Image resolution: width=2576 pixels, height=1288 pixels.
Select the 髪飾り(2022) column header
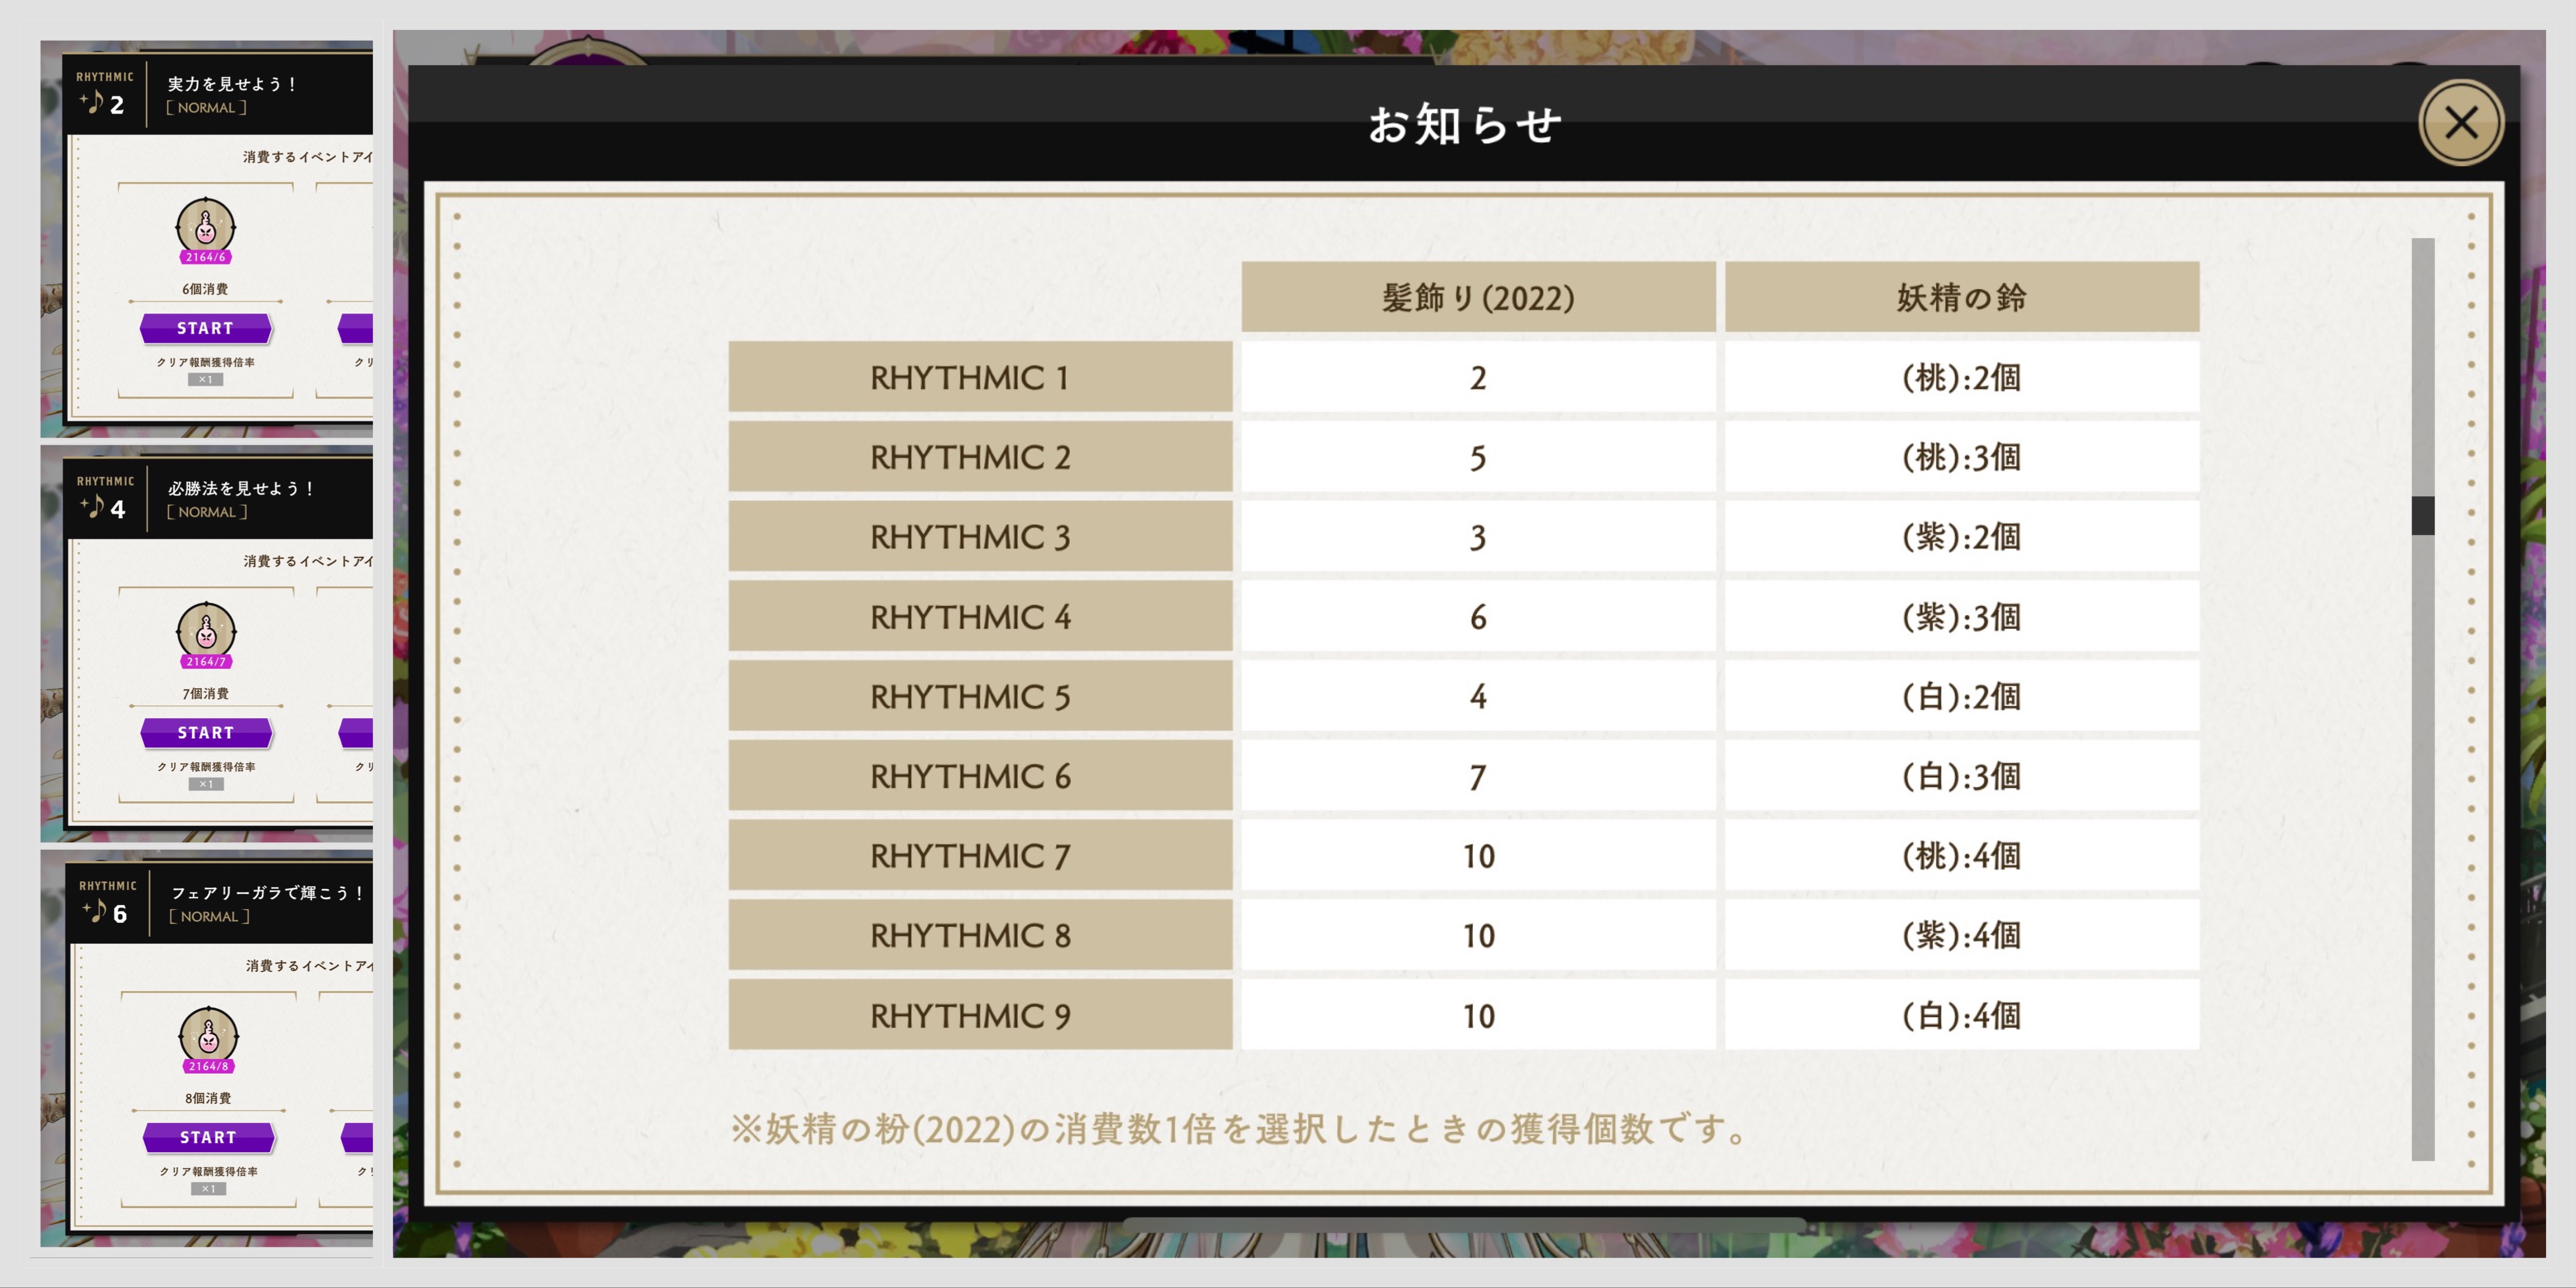click(1477, 297)
